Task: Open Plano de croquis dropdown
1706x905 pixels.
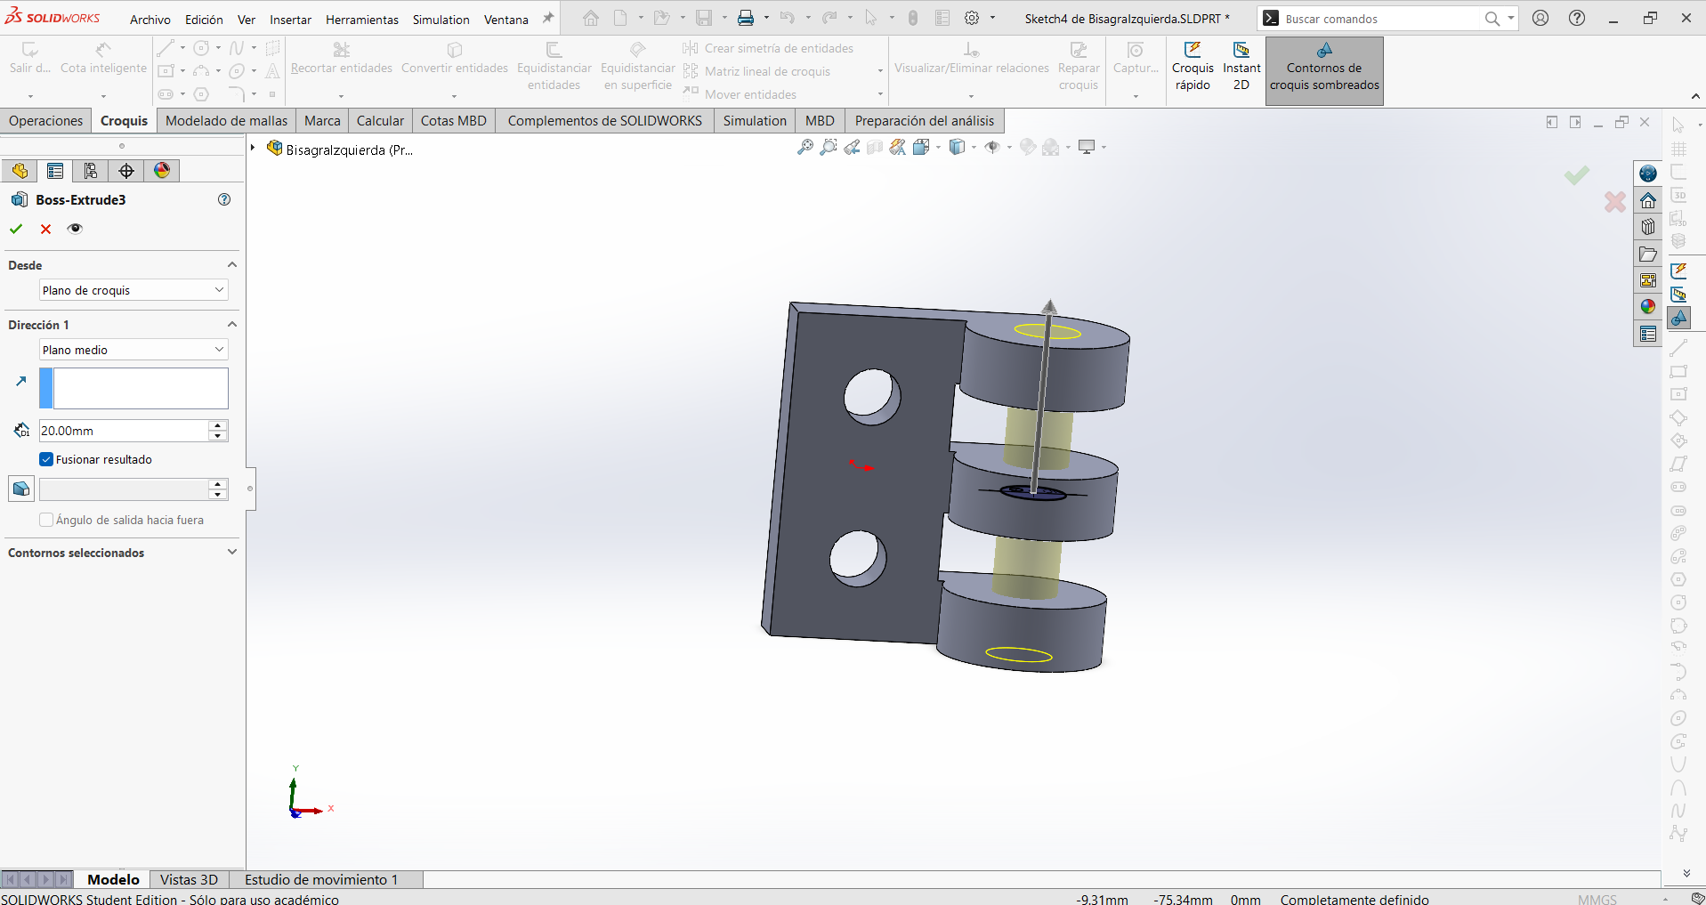Action: [133, 290]
